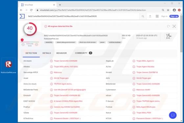Open the similarity graph icon
The width and height of the screenshot is (184, 123).
(174, 26)
